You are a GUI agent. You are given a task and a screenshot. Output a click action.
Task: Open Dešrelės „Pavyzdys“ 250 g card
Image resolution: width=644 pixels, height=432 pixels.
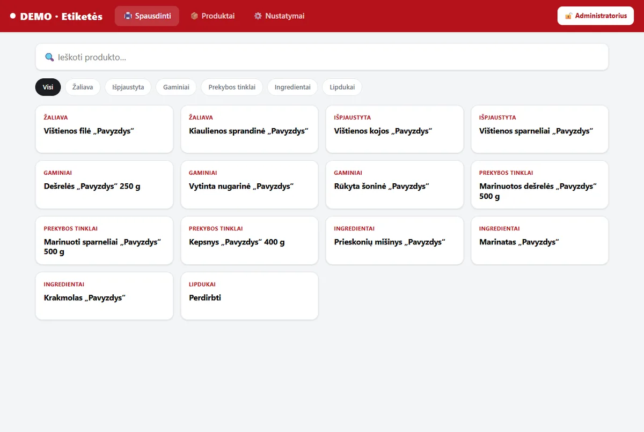tap(105, 185)
